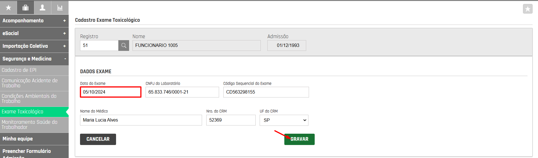The height and width of the screenshot is (158, 538).
Task: Mark page as favorite with the page's star button
Action: 528,9
